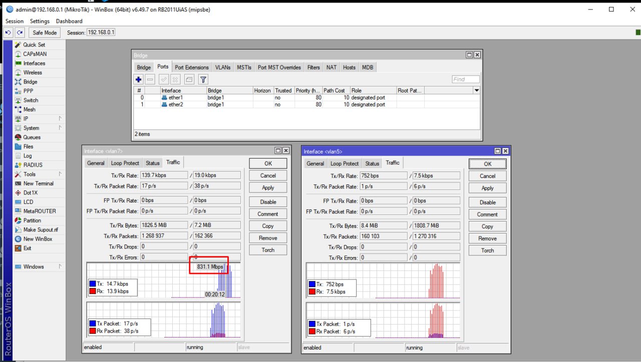Screen dimensions: 641x362
Task: Open LCD settings from the sidebar
Action: coord(28,202)
